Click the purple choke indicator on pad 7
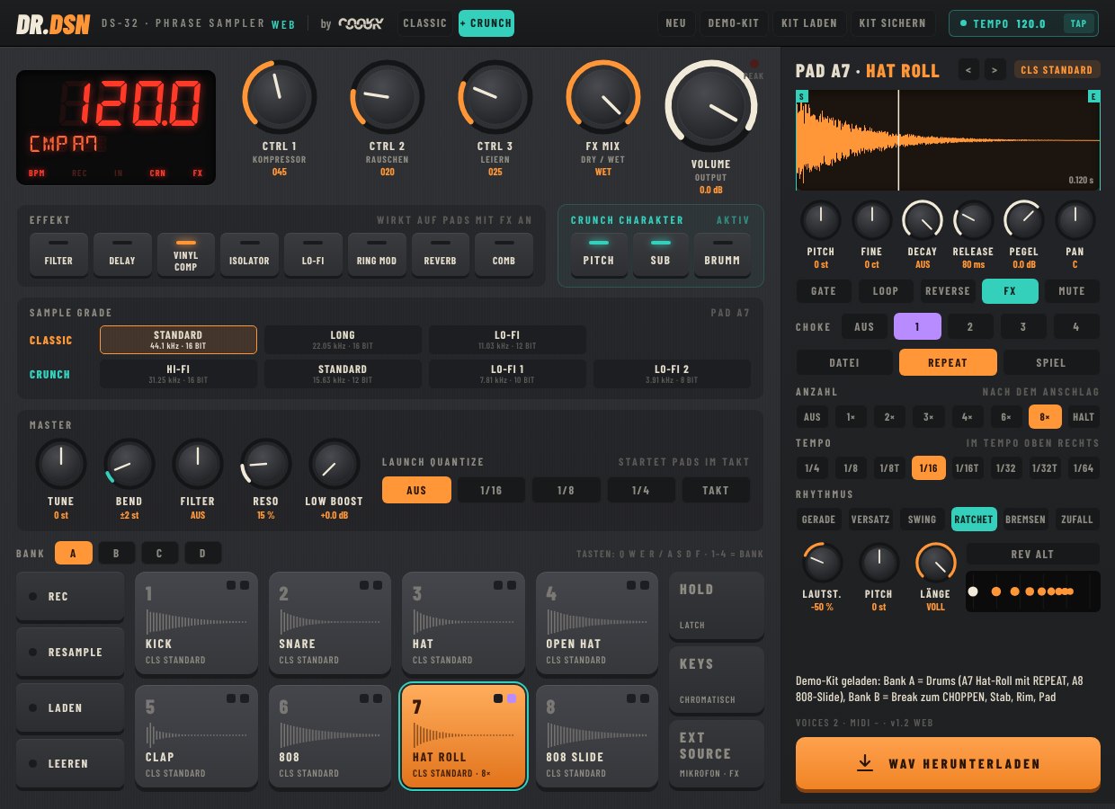 tap(512, 698)
